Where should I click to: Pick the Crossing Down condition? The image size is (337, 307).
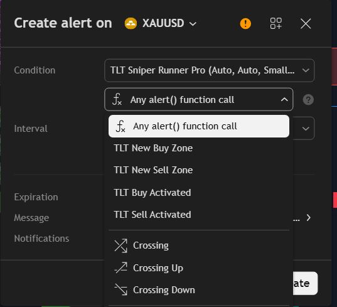(x=198, y=290)
